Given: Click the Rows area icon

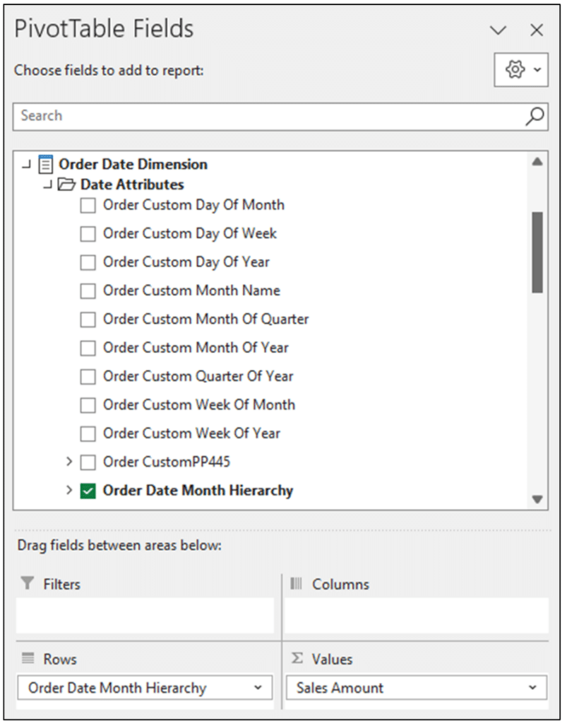Looking at the screenshot, I should [28, 659].
